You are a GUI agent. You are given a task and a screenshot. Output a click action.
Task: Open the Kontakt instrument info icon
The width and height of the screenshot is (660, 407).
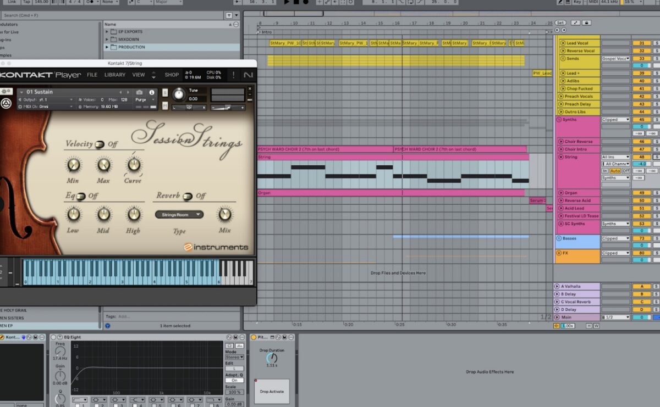click(x=152, y=92)
